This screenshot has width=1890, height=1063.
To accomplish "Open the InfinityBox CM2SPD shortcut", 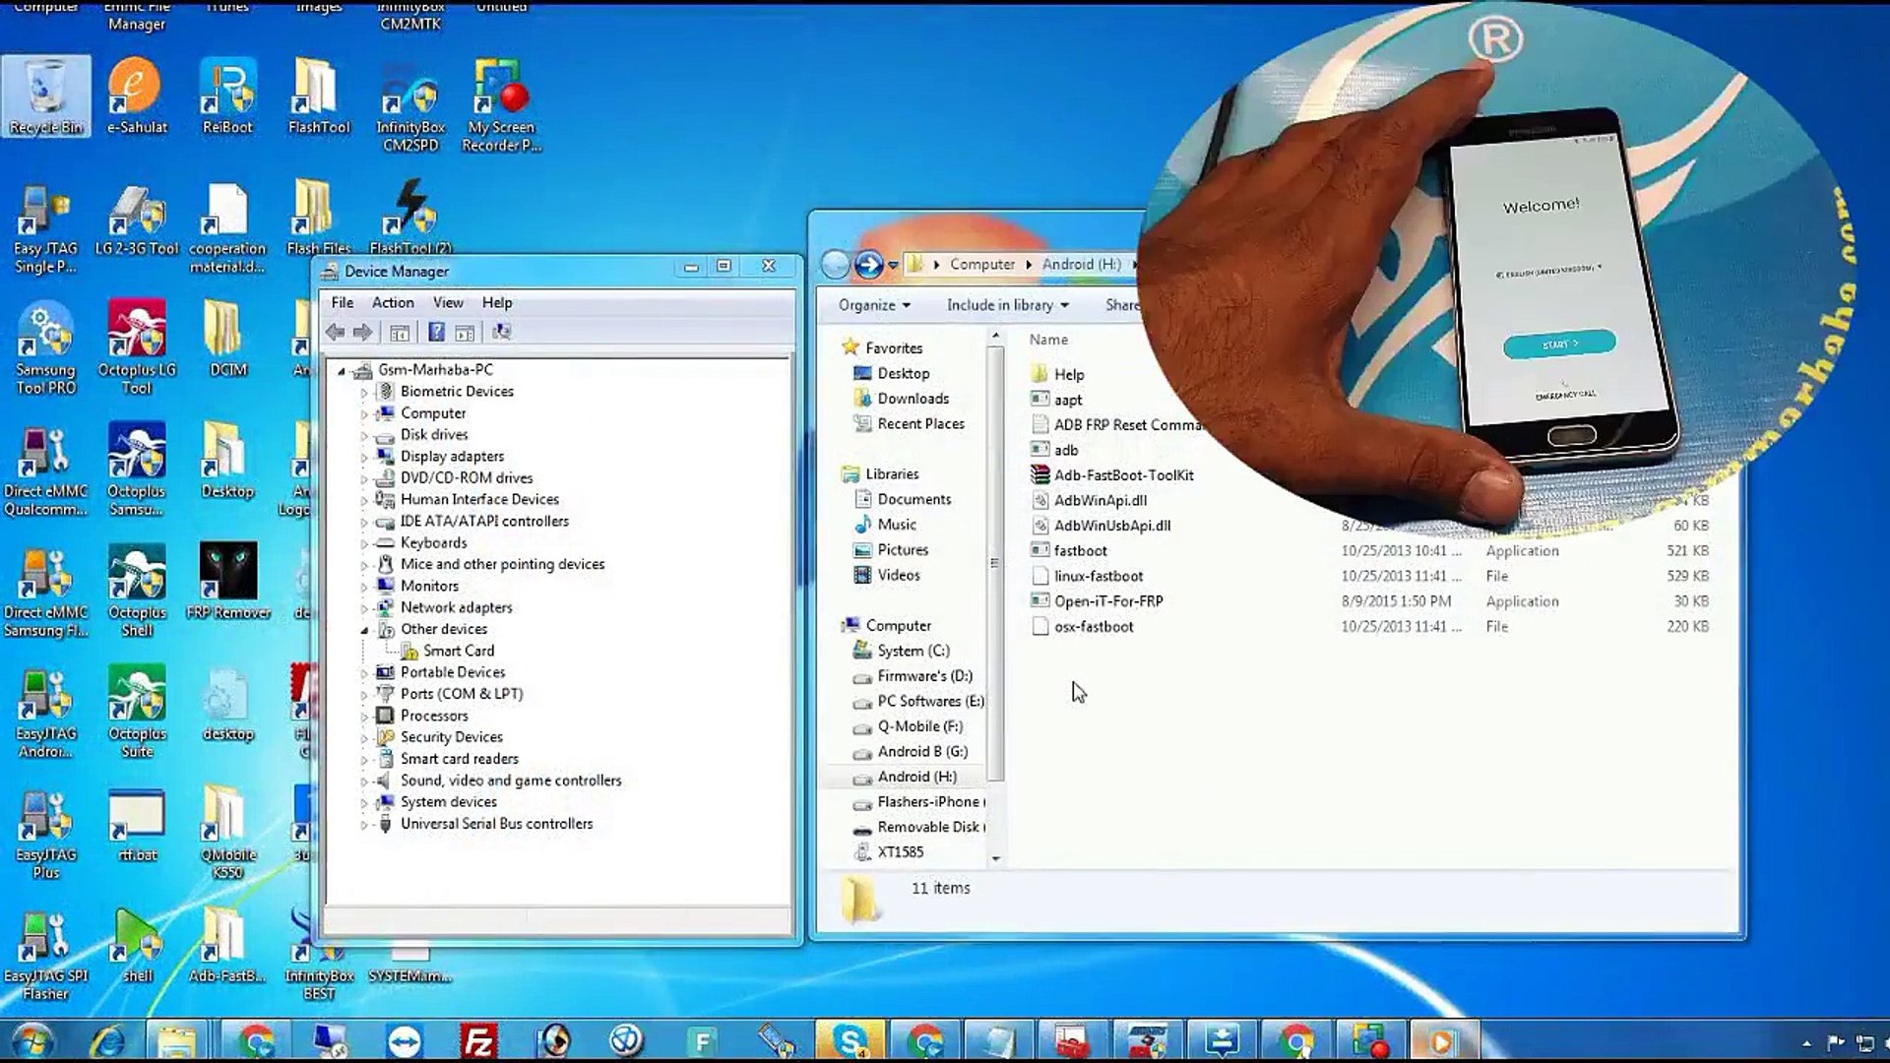I will 410,105.
